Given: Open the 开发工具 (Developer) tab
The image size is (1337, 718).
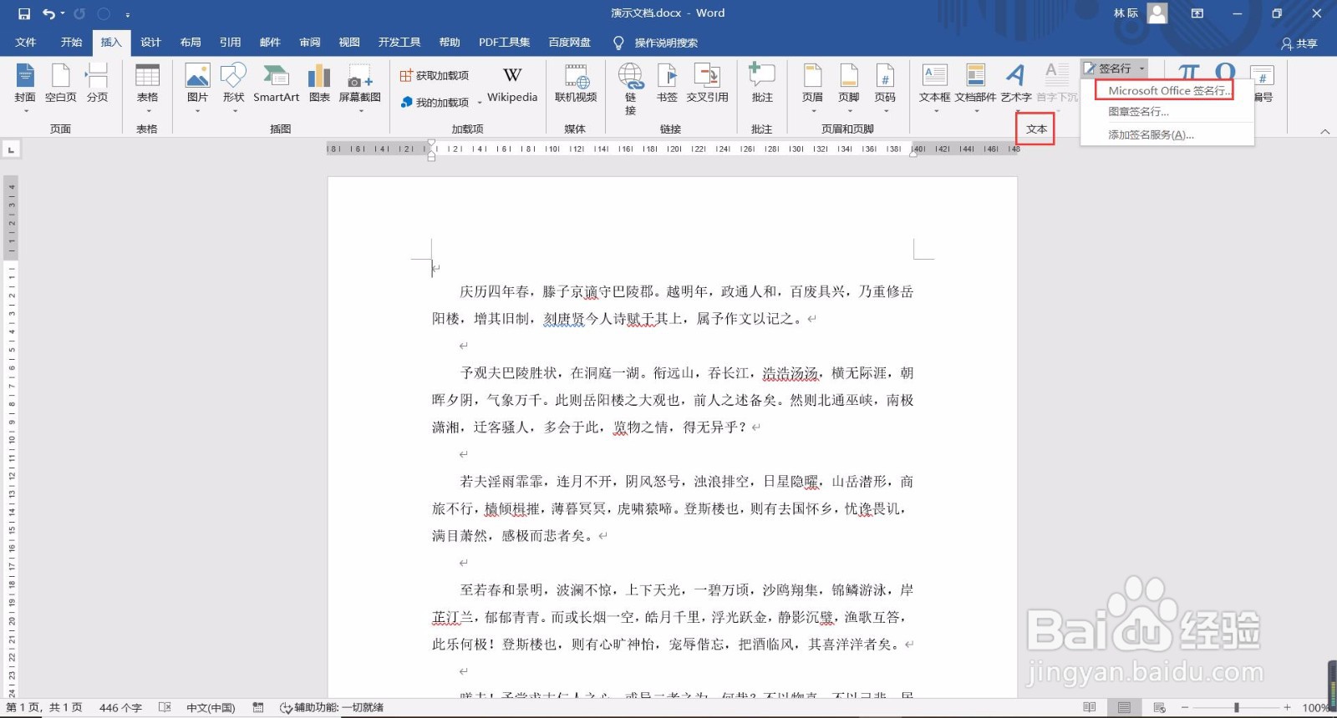Looking at the screenshot, I should [399, 43].
